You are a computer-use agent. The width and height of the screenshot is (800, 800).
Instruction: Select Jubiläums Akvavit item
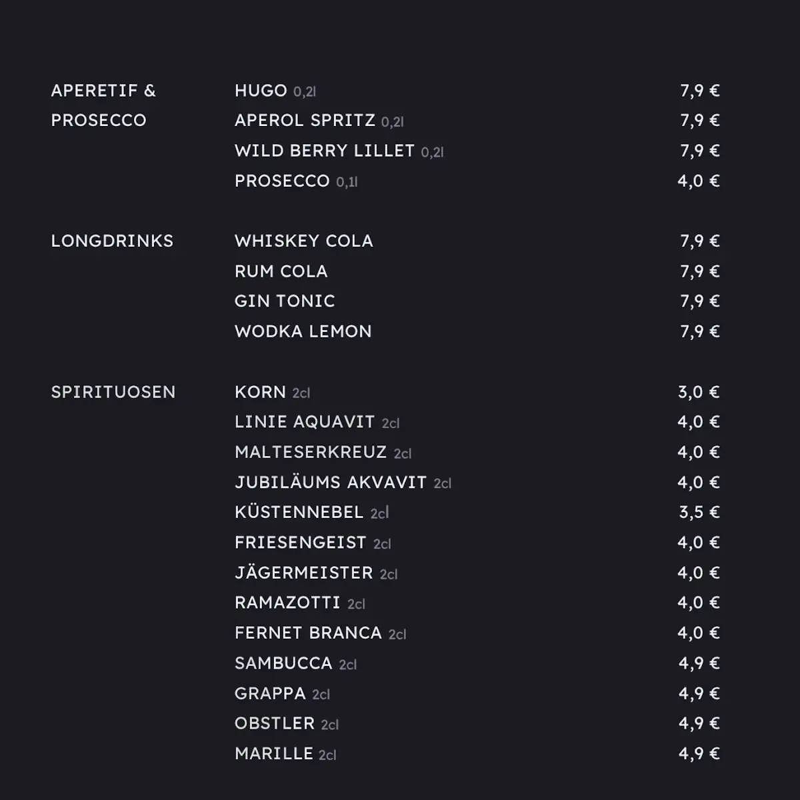[343, 482]
